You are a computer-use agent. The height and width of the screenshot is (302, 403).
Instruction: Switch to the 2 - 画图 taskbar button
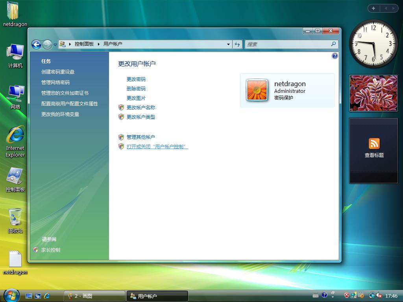94,296
